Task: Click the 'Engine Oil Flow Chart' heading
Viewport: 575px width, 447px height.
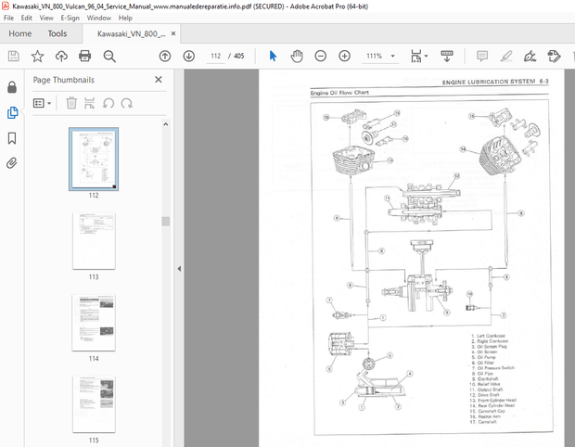Action: tap(339, 93)
